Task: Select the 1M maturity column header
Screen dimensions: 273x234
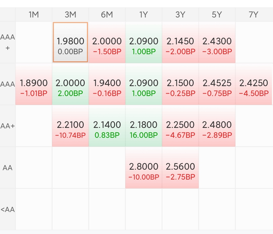Action: click(34, 15)
